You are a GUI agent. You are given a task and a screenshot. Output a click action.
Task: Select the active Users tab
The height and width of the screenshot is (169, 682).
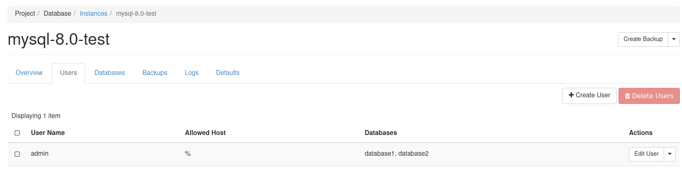68,73
